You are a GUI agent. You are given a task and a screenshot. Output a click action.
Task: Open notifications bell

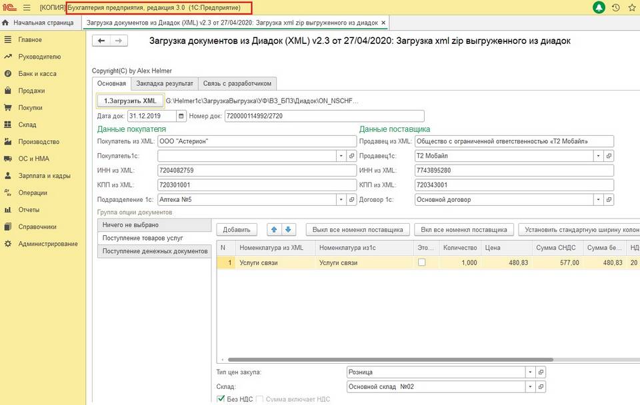(x=599, y=7)
